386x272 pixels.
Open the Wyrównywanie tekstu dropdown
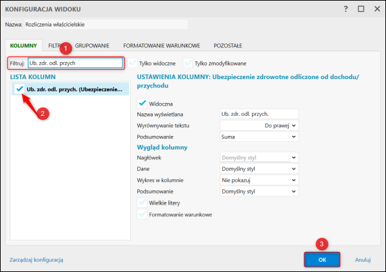[x=259, y=125]
